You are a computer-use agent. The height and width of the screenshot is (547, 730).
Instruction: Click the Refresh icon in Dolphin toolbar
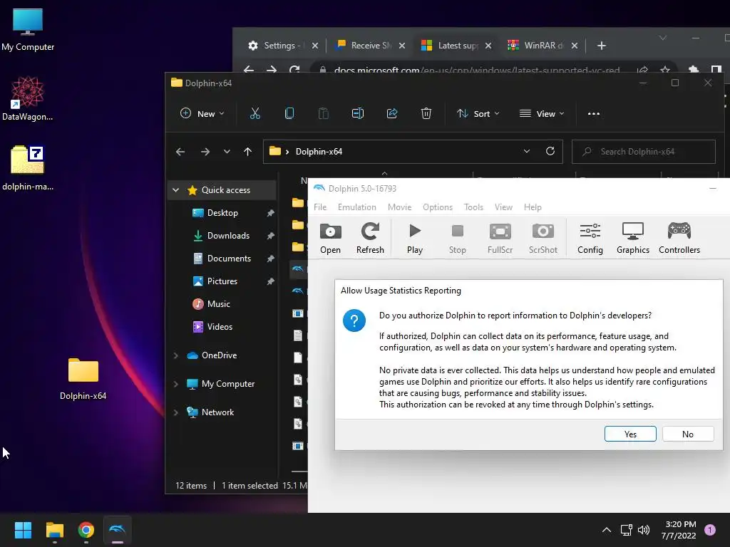click(x=370, y=238)
